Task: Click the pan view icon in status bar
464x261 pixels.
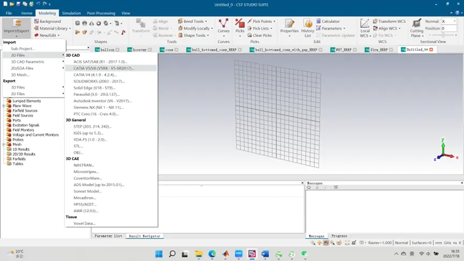Action: [319, 243]
